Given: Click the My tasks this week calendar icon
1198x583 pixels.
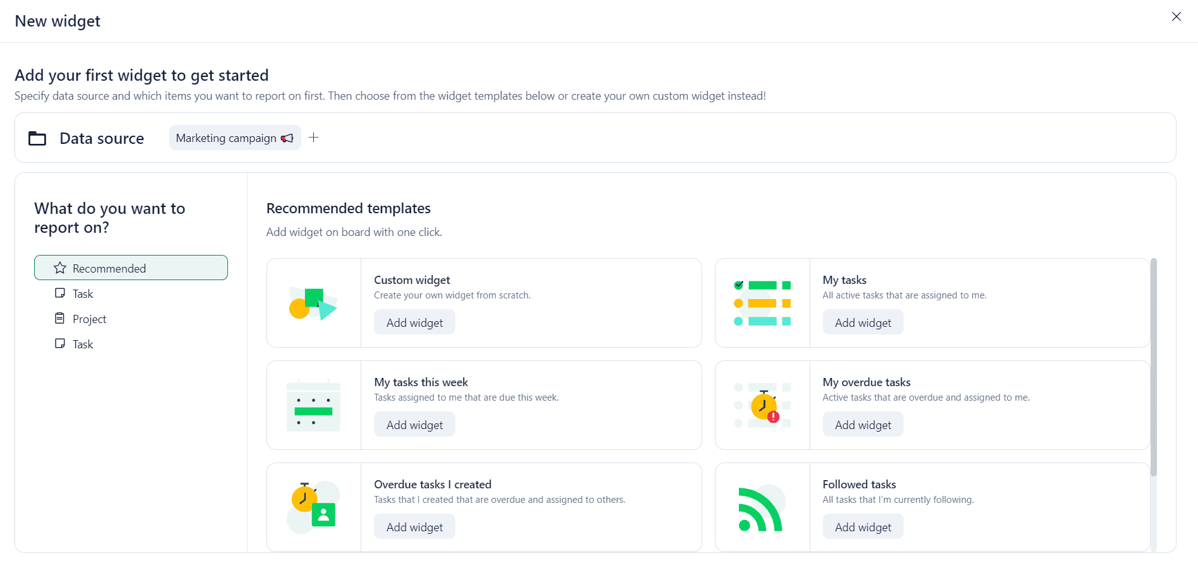Looking at the screenshot, I should (313, 406).
